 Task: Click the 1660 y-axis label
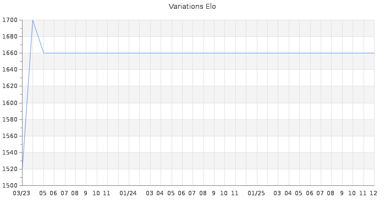pyautogui.click(x=10, y=53)
